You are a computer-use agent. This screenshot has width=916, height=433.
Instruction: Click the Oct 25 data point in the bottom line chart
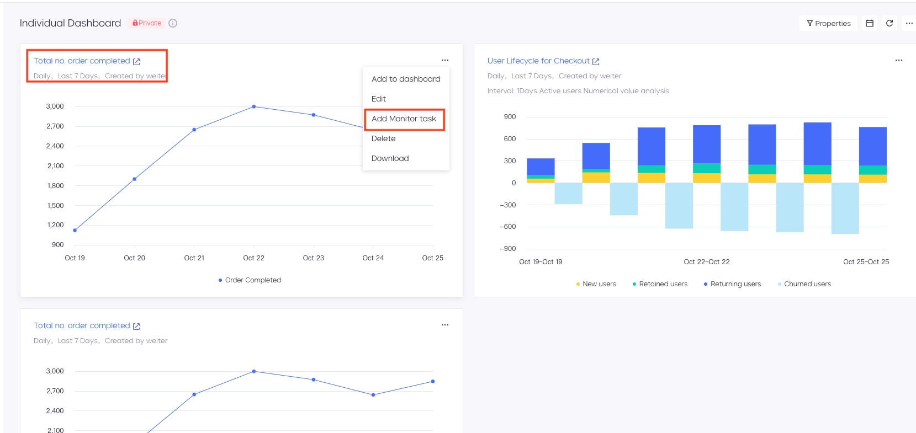click(433, 381)
